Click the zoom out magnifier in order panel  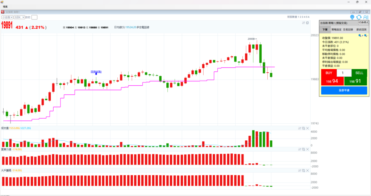pos(366,36)
